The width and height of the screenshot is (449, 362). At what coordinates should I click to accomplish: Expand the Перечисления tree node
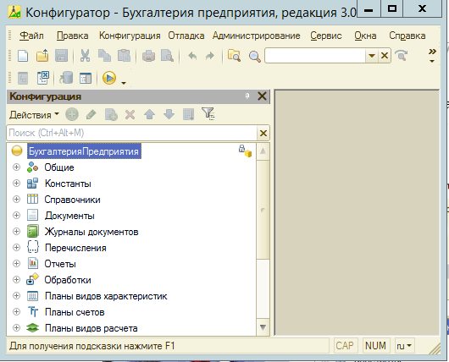(17, 247)
